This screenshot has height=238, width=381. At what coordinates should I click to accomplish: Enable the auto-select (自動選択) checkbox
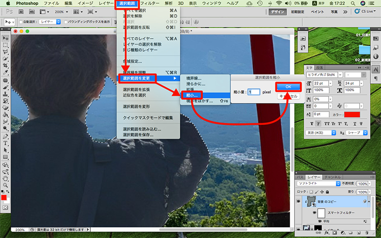click(21, 22)
